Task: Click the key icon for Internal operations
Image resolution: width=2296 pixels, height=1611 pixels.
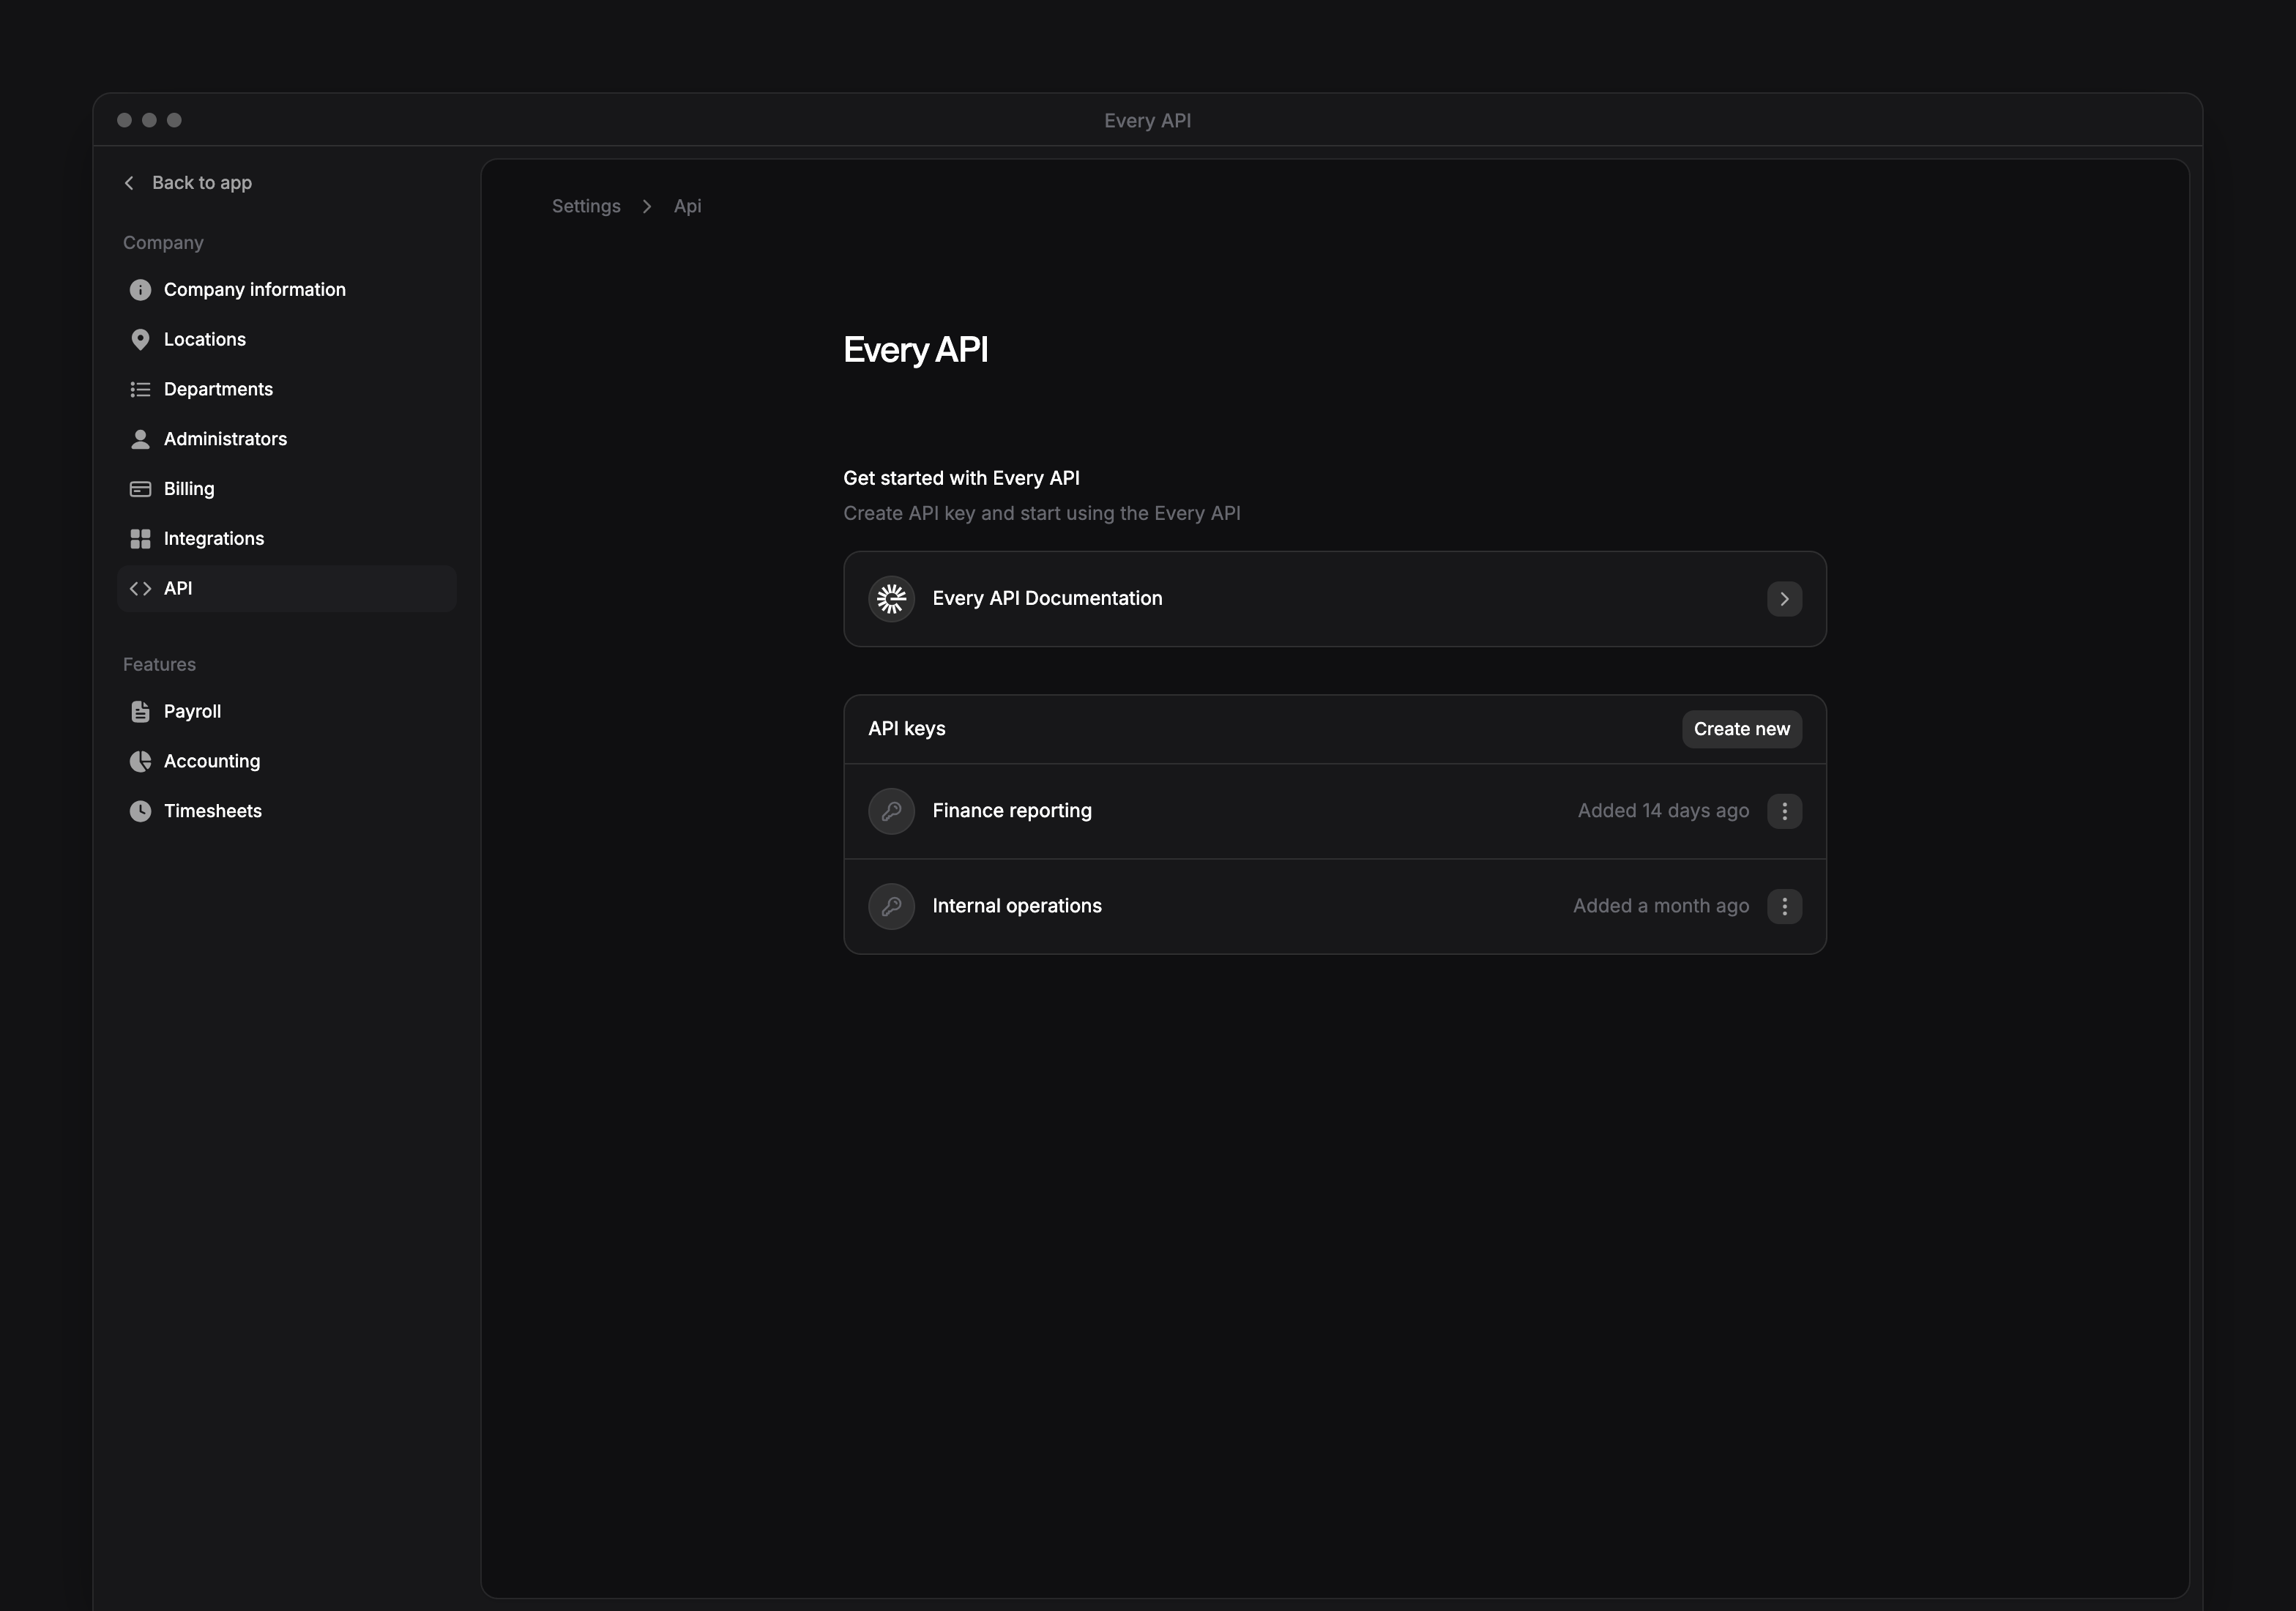Action: click(891, 906)
